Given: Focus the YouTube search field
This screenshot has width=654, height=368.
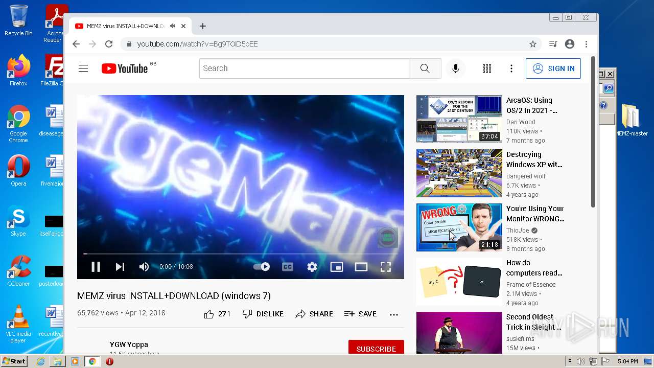Looking at the screenshot, I should (304, 68).
